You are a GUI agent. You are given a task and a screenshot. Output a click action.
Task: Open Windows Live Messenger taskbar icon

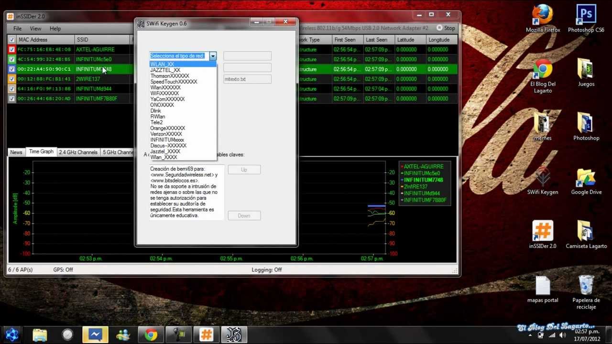[x=123, y=334]
